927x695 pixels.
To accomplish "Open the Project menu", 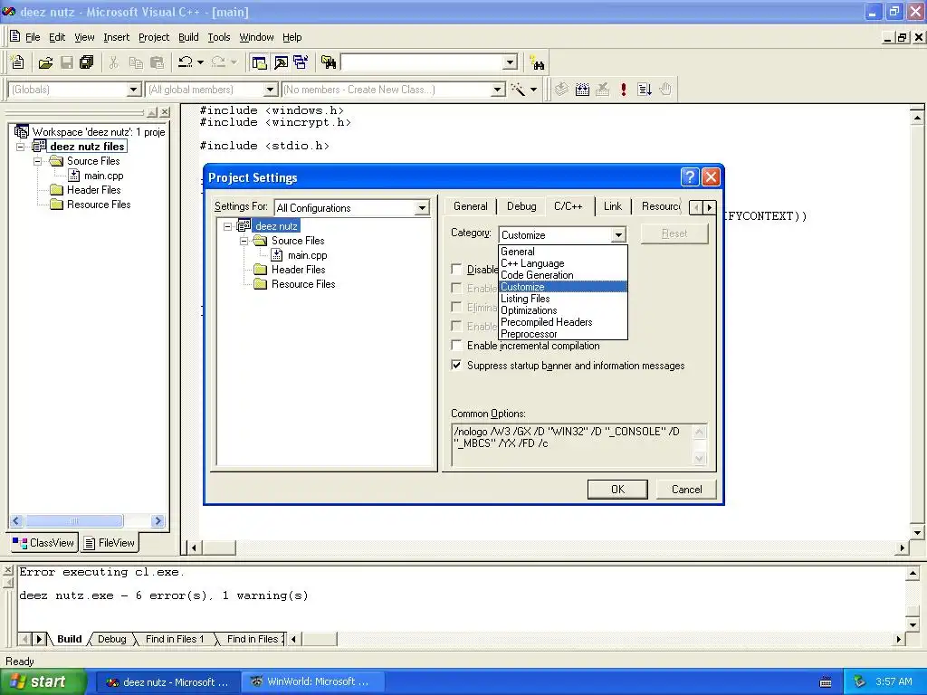I will point(154,37).
